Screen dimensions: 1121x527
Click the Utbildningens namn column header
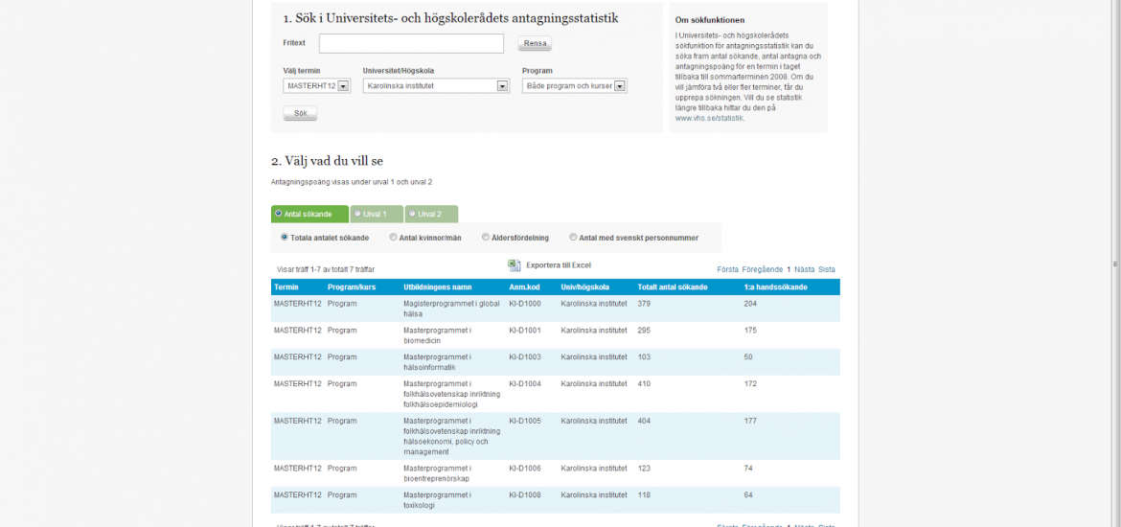click(438, 287)
